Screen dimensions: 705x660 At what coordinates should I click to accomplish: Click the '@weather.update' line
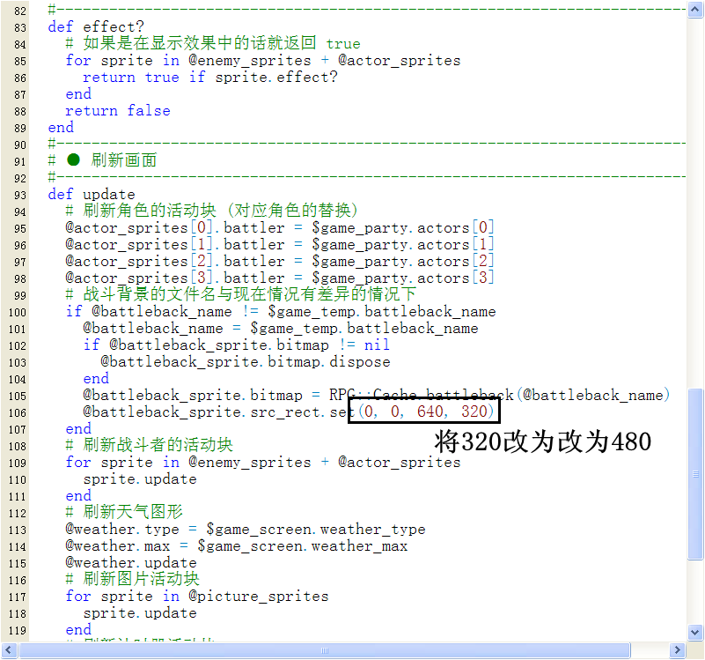[x=131, y=563]
